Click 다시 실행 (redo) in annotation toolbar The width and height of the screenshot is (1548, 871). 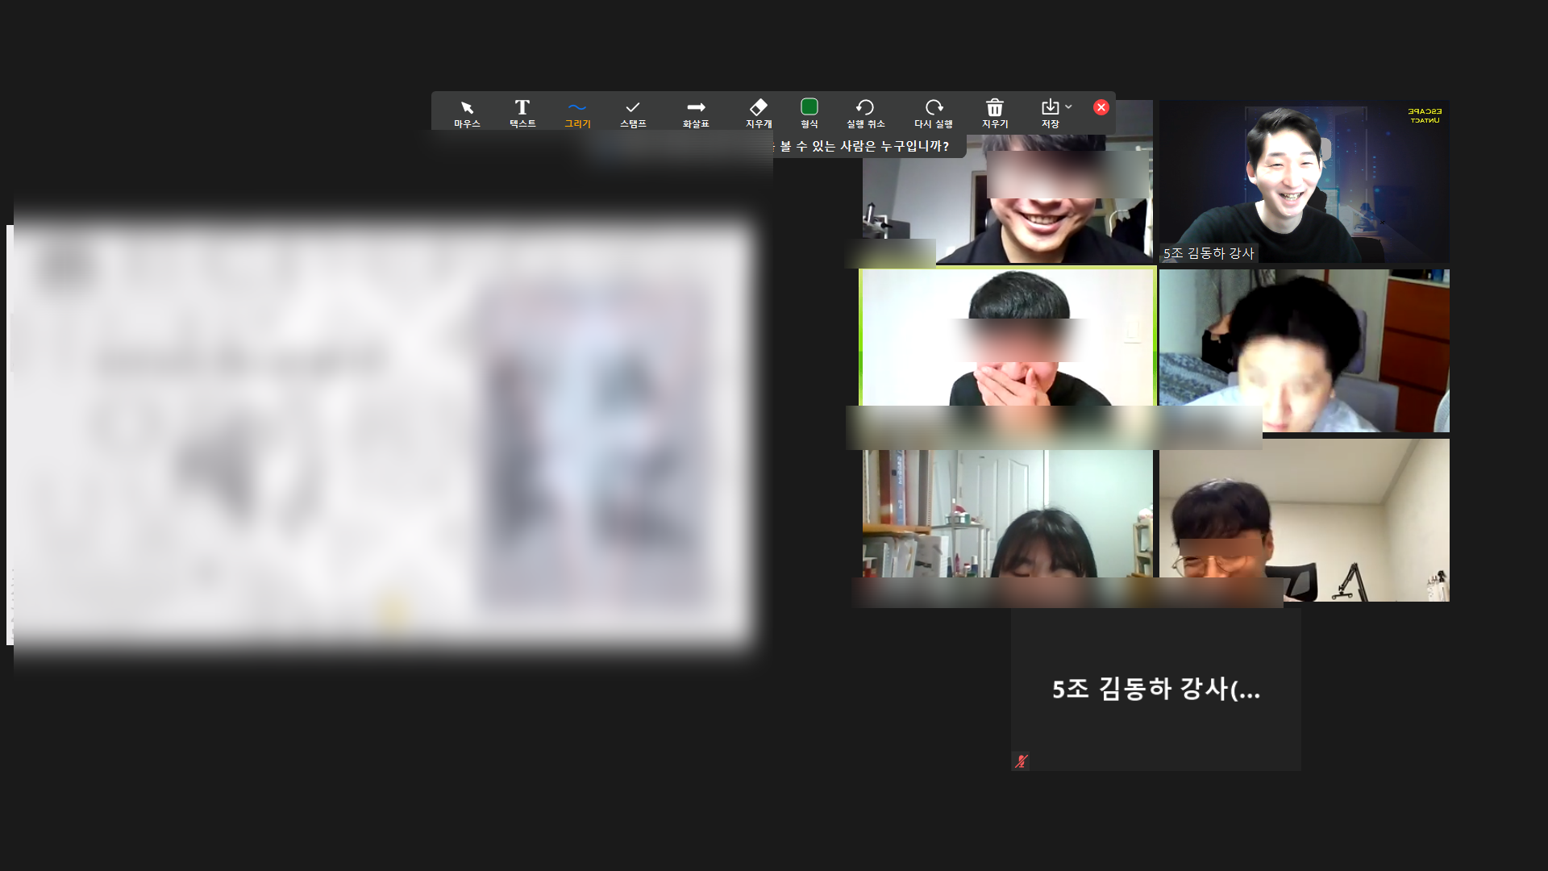[x=934, y=114]
